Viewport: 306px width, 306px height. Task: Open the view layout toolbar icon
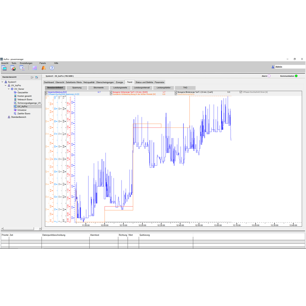[x=4, y=68]
